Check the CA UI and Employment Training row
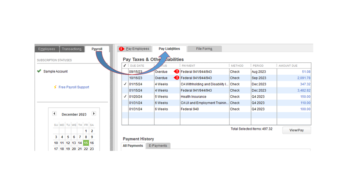 click(125, 103)
